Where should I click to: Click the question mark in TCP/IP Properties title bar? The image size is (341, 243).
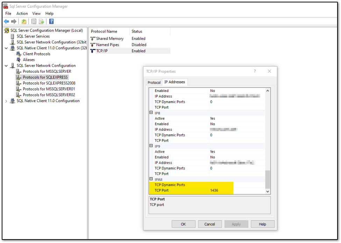(255, 71)
